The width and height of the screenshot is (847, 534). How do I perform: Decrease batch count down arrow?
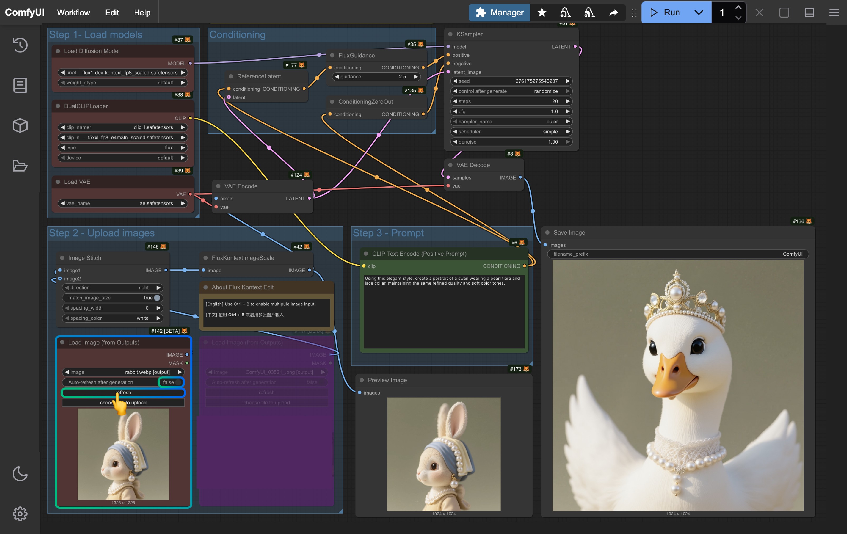tap(738, 18)
